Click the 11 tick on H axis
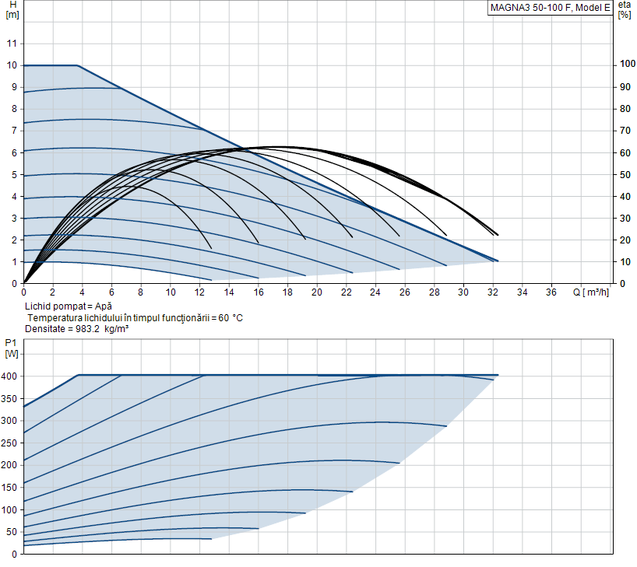The width and height of the screenshot is (637, 567). click(x=12, y=44)
